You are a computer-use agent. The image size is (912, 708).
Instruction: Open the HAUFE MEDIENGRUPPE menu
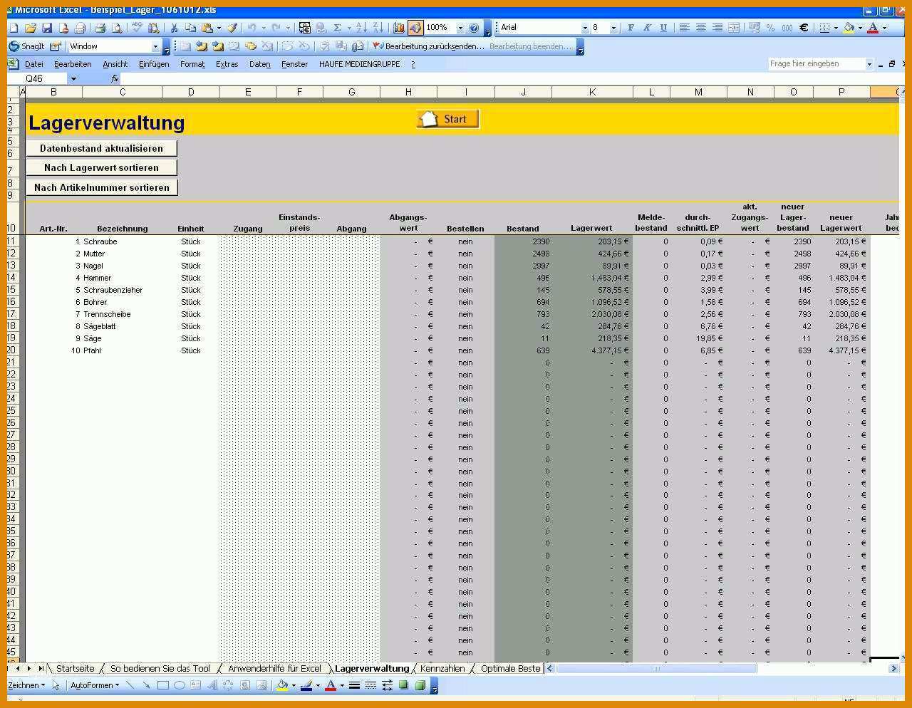pos(359,64)
